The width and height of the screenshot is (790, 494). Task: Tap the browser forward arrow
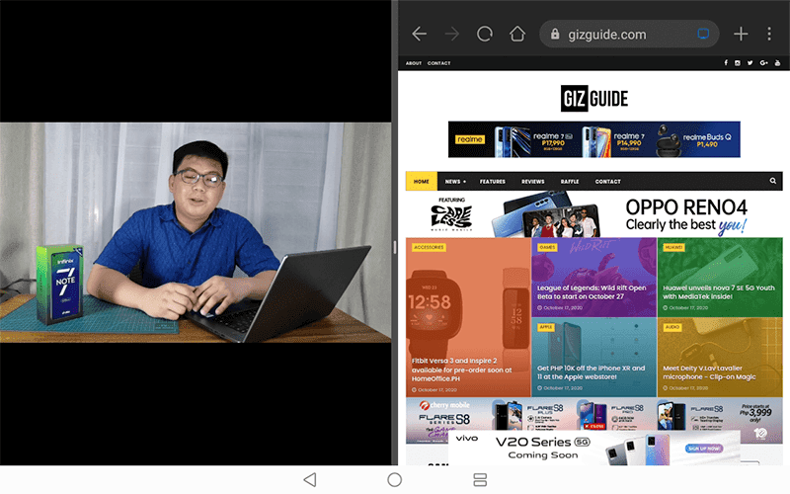[x=452, y=34]
